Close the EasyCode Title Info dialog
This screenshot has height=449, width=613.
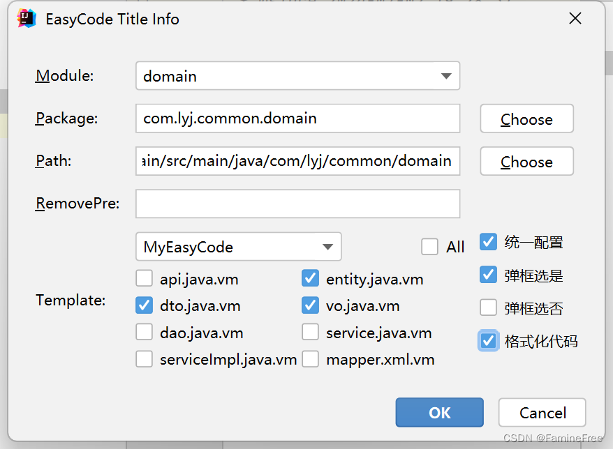(x=575, y=18)
